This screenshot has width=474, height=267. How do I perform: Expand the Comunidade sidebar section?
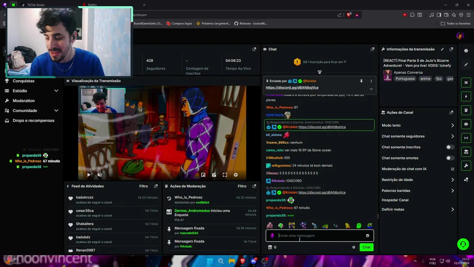(56, 111)
